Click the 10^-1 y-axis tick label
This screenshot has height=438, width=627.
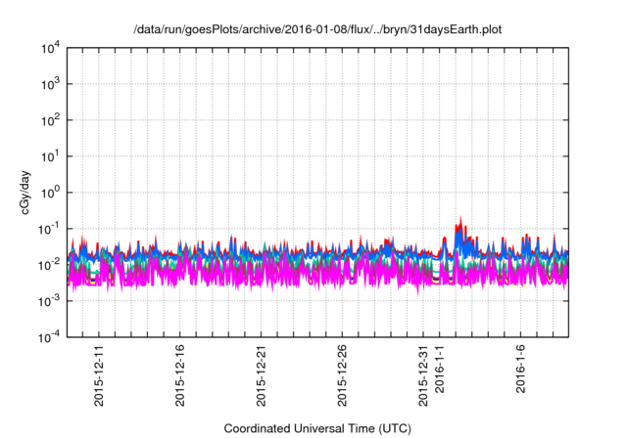(48, 229)
